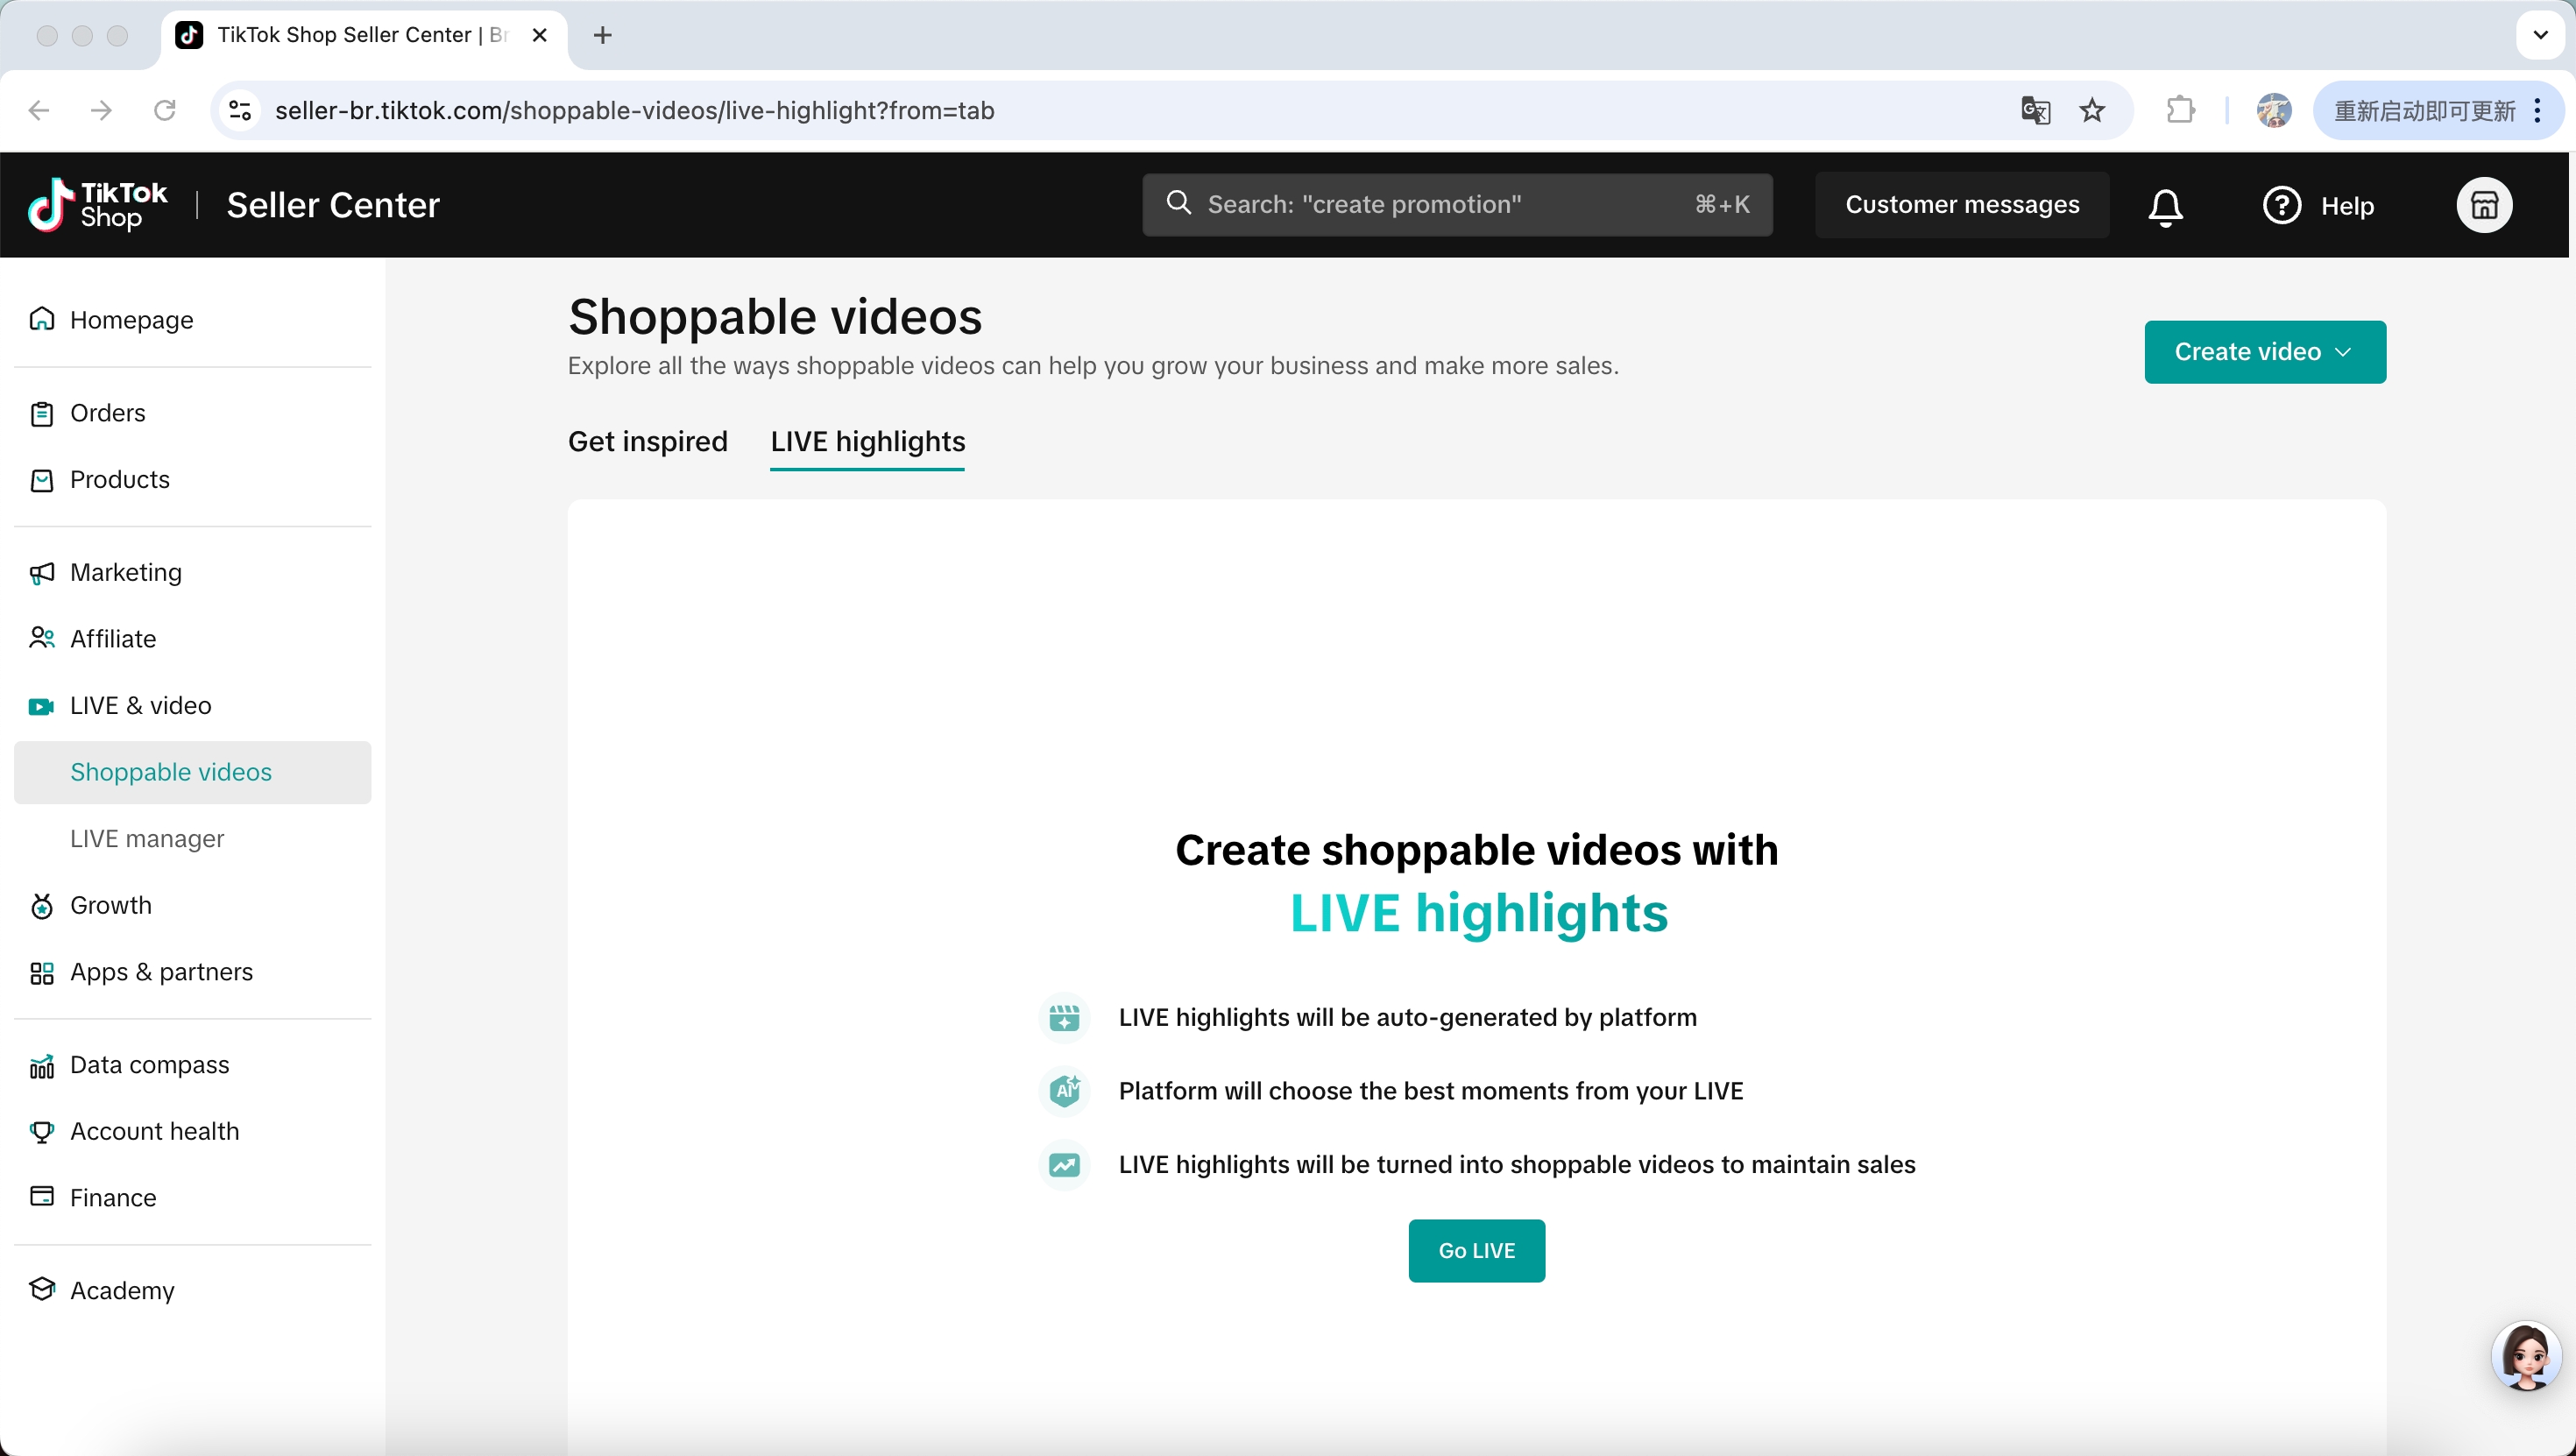Screen dimensions: 2576x1456
Task: Click the Go LIVE button
Action: (x=1477, y=1251)
